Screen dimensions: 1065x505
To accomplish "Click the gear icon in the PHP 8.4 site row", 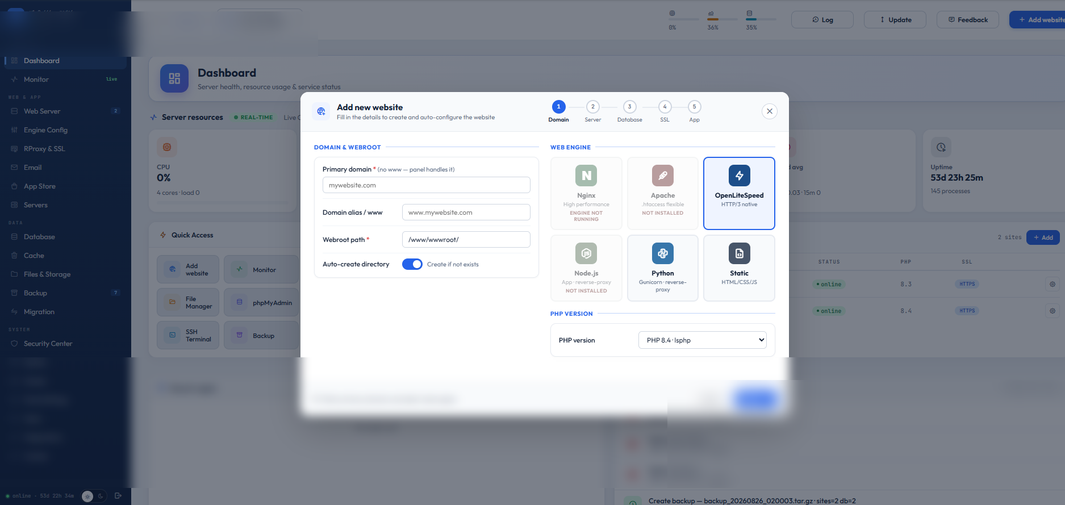I will (x=1053, y=311).
